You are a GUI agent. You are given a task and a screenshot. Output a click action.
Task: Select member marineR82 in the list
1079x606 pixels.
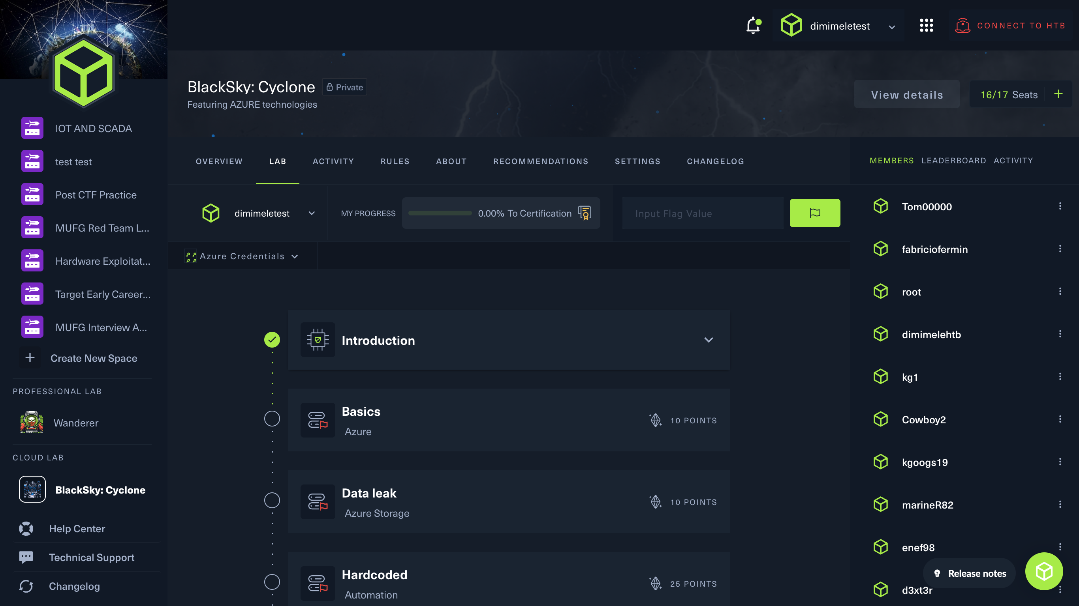927,505
